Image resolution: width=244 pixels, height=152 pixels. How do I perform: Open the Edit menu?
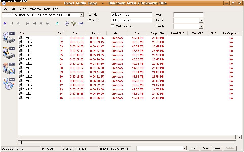[13, 9]
